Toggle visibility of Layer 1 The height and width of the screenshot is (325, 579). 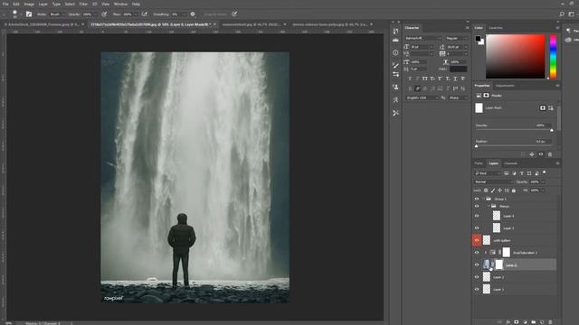(x=477, y=289)
